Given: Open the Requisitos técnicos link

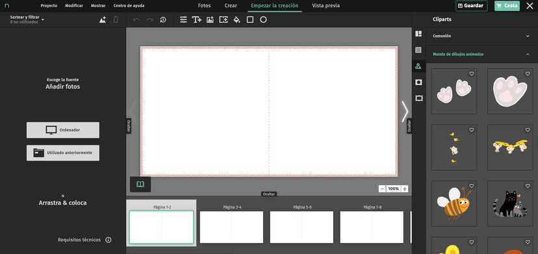Looking at the screenshot, I should (79, 240).
